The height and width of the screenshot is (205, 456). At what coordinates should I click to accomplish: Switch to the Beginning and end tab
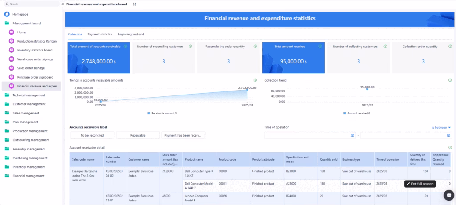click(130, 34)
